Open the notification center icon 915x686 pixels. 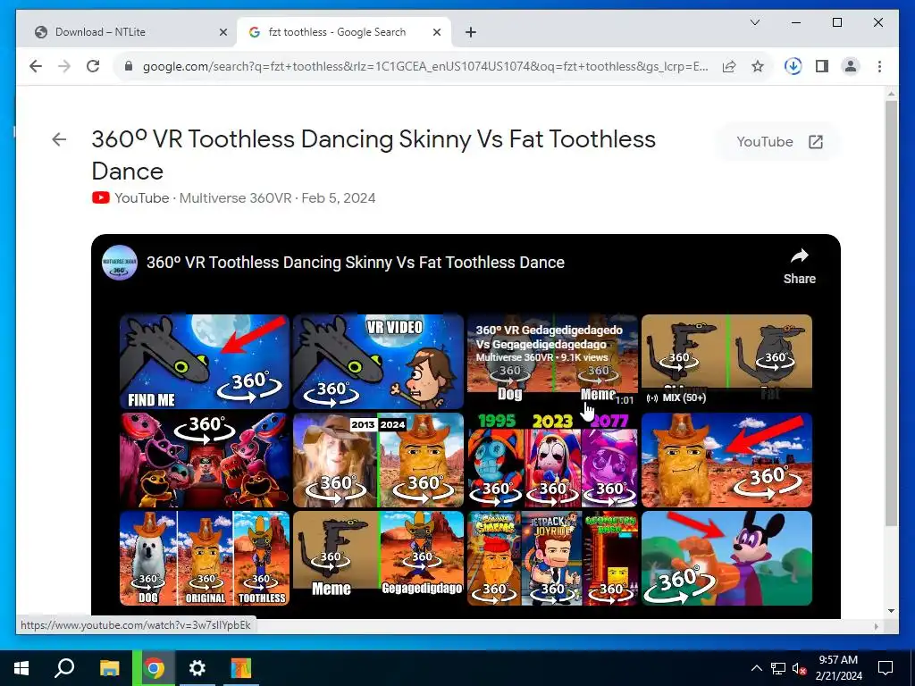coord(886,668)
